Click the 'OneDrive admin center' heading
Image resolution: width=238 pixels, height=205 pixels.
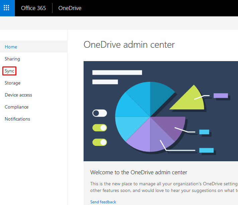pos(129,45)
